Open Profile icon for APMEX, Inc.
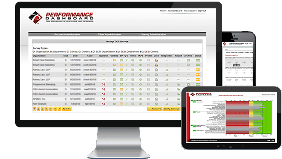 [149, 99]
